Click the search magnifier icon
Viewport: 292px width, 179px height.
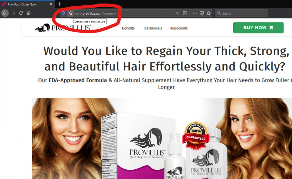pyautogui.click(x=219, y=13)
